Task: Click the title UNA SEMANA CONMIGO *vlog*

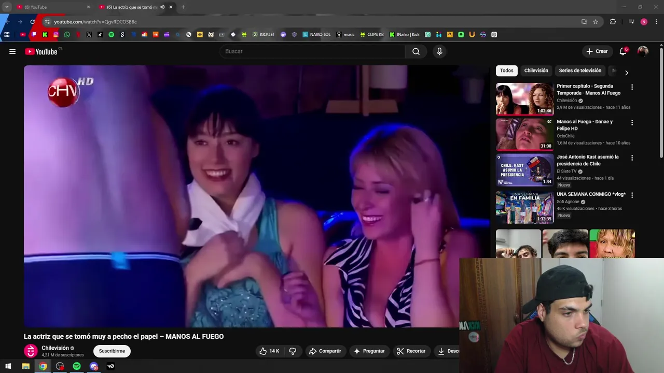Action: point(591,194)
